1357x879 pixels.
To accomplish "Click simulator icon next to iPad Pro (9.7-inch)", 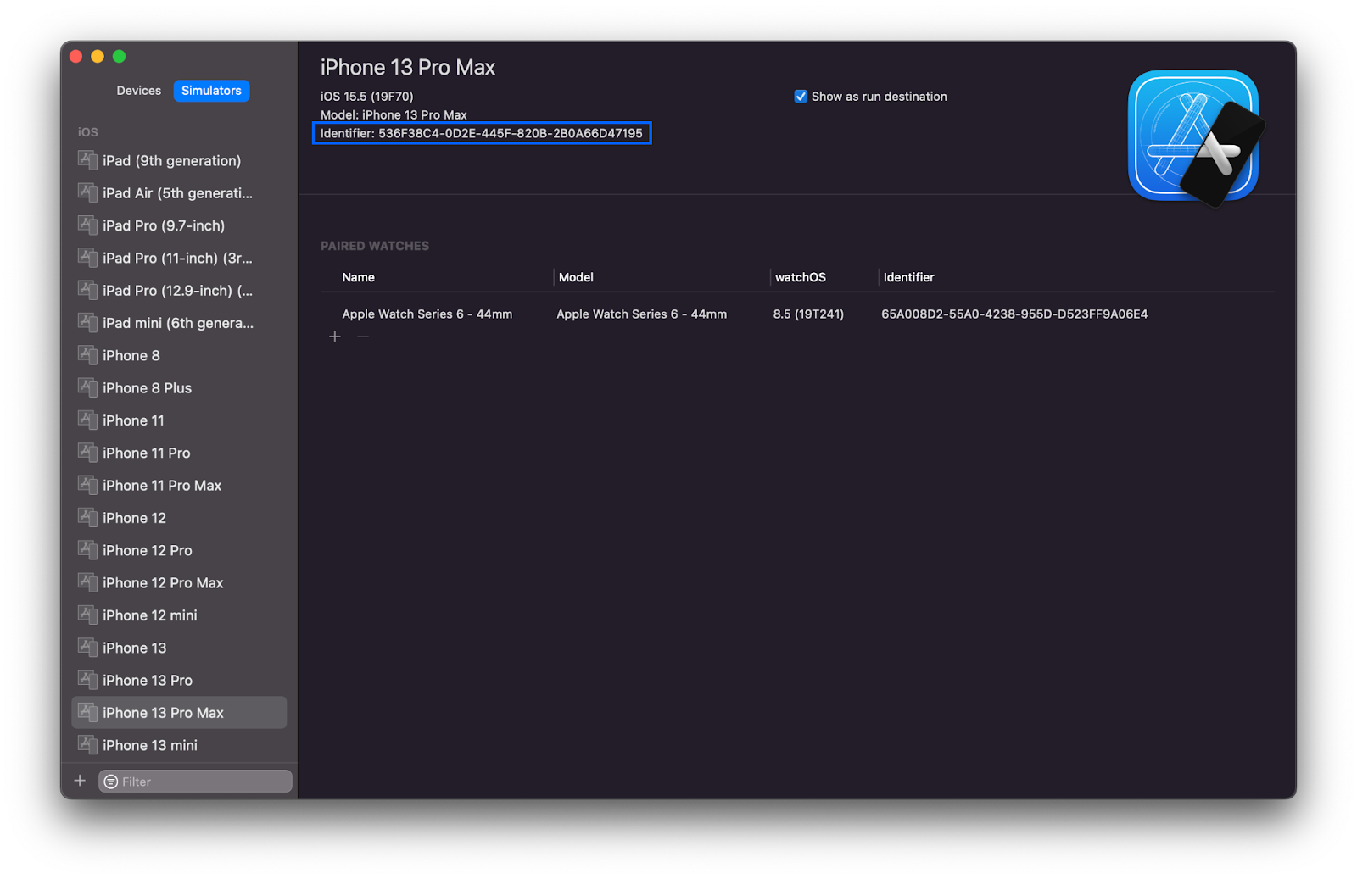I will 87,225.
